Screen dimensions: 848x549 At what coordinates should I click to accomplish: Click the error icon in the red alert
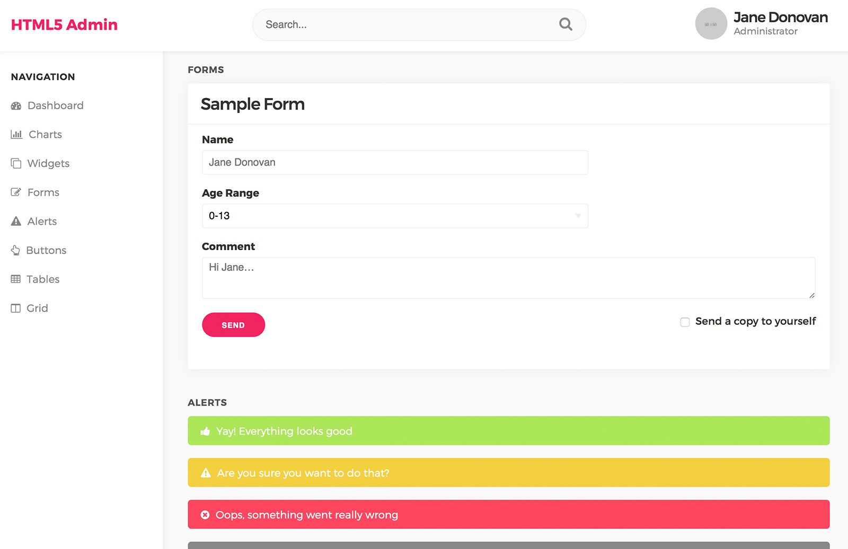pyautogui.click(x=205, y=515)
